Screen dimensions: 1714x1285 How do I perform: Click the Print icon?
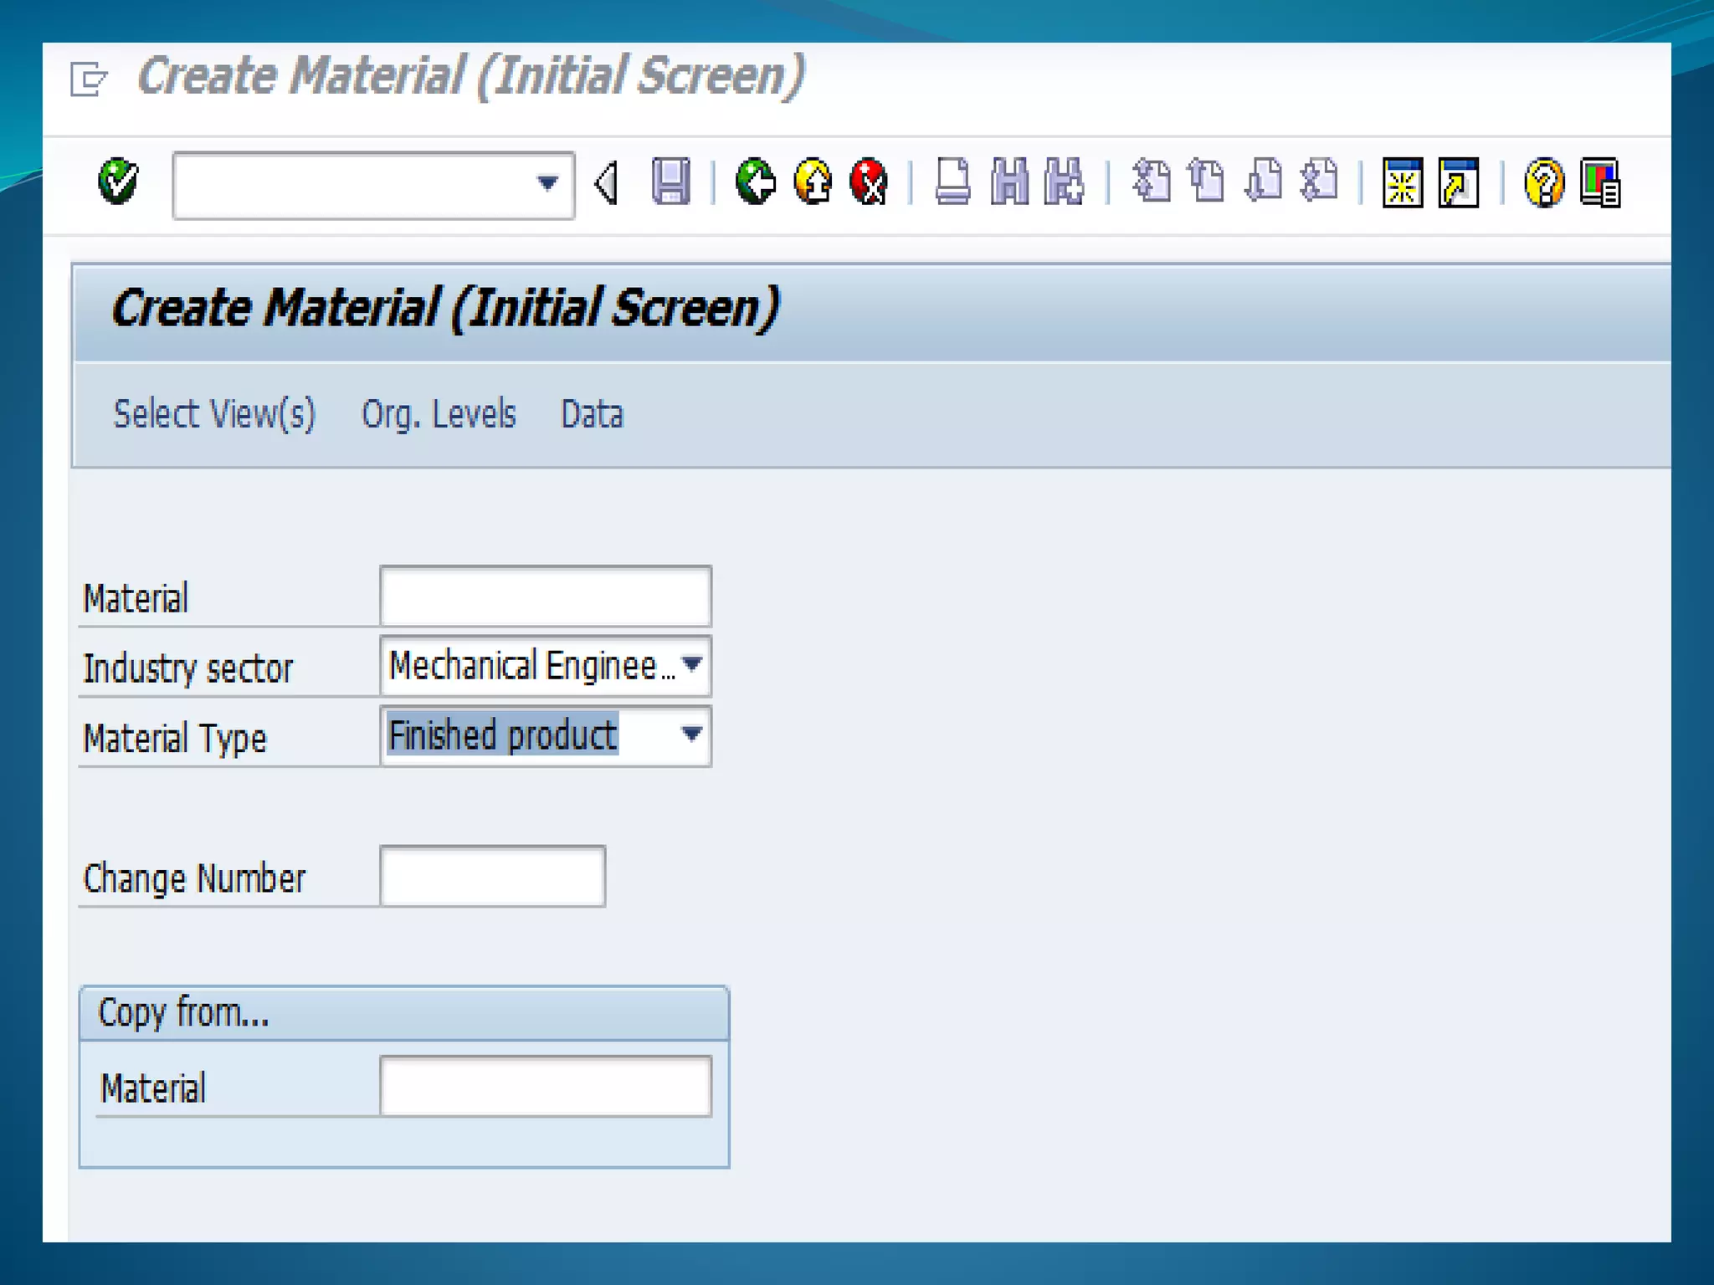pos(952,182)
